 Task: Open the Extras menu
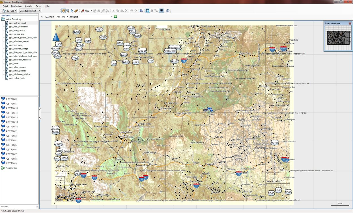pyautogui.click(x=38, y=6)
